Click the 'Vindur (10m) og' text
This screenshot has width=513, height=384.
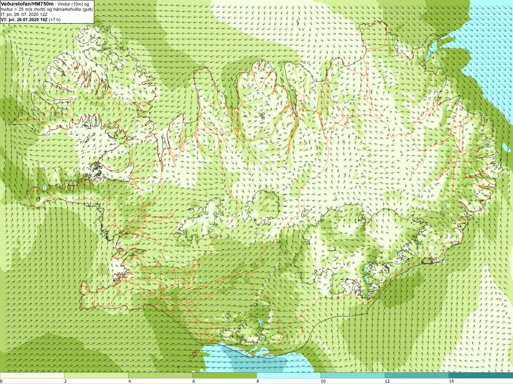click(x=74, y=4)
